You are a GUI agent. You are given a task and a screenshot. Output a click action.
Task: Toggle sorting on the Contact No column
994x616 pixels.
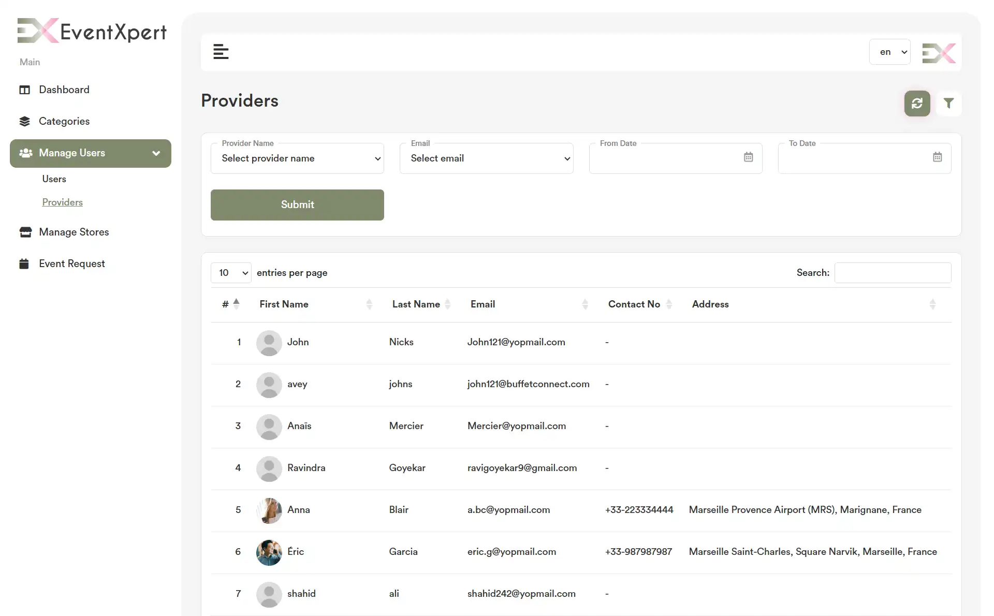click(x=669, y=304)
